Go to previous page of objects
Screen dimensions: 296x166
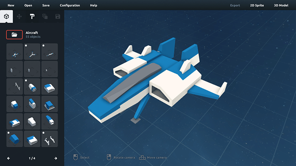(9, 158)
